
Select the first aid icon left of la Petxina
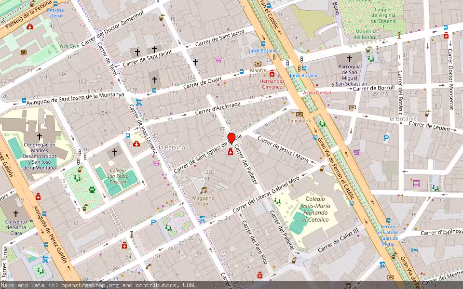tap(136, 144)
